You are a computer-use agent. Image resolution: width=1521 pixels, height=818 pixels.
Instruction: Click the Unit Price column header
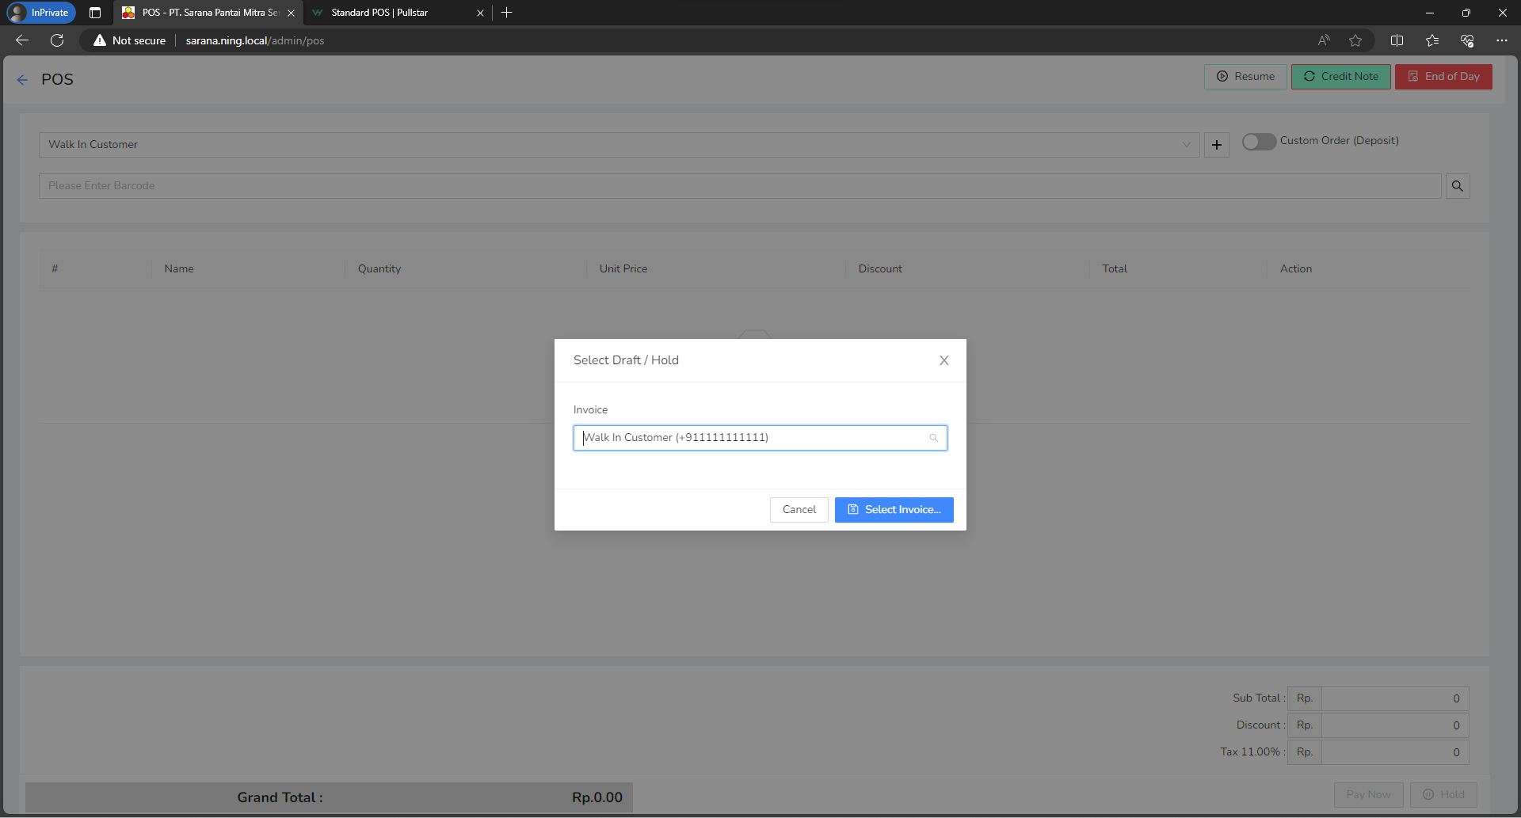(x=623, y=269)
